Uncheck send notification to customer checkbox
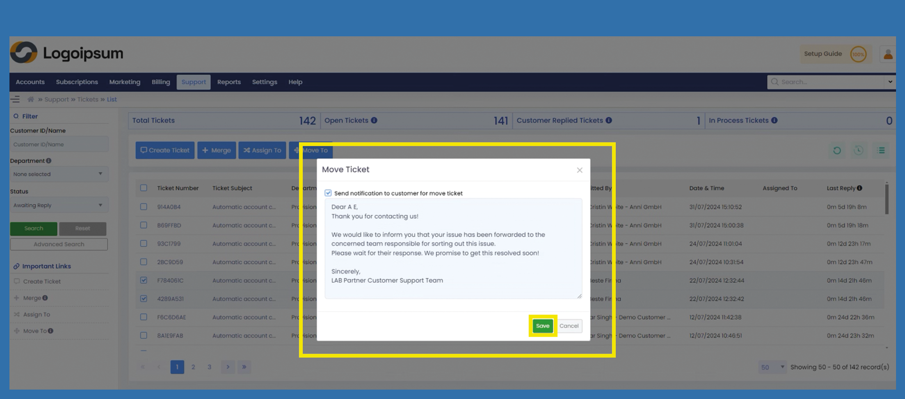 tap(328, 193)
